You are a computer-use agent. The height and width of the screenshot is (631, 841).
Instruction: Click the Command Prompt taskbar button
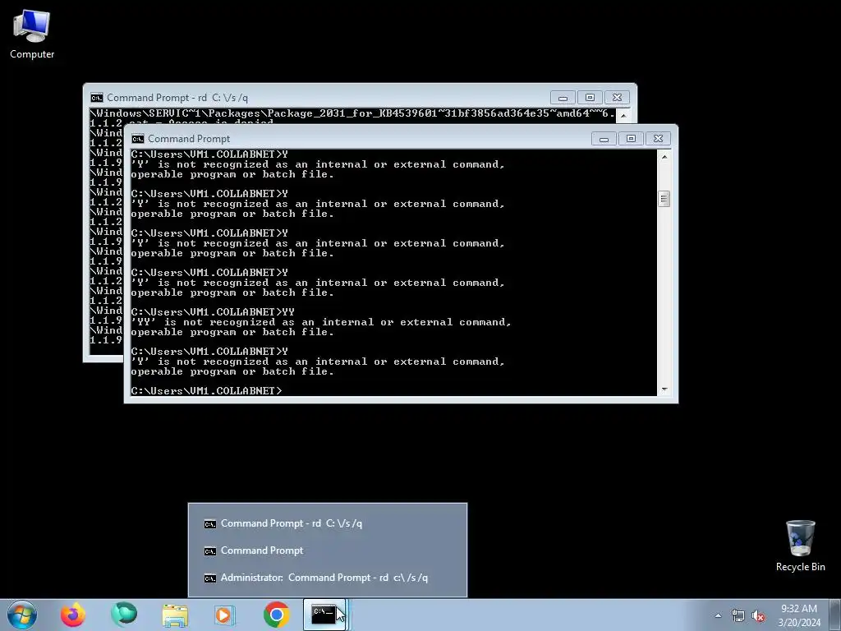327,615
